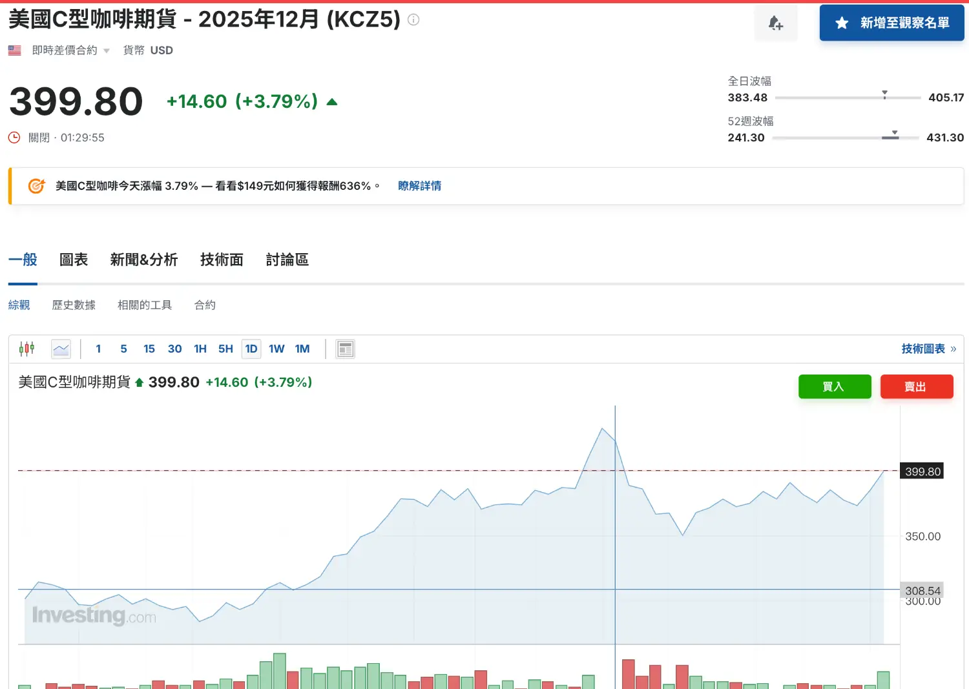969x689 pixels.
Task: Click the star icon on watchlist button
Action: click(842, 23)
